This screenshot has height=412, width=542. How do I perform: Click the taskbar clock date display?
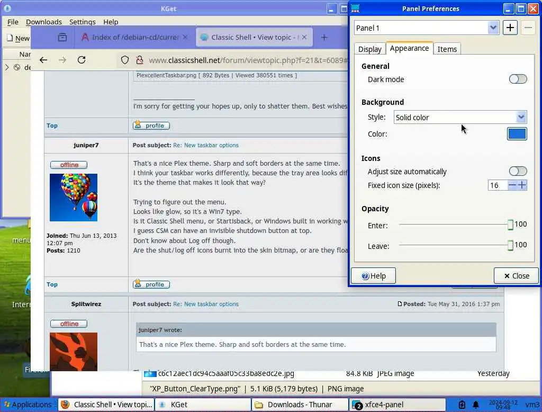[503, 405]
